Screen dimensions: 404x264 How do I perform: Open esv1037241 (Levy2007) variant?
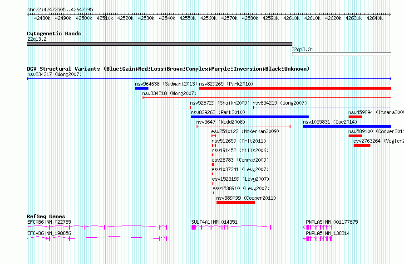tap(240, 169)
